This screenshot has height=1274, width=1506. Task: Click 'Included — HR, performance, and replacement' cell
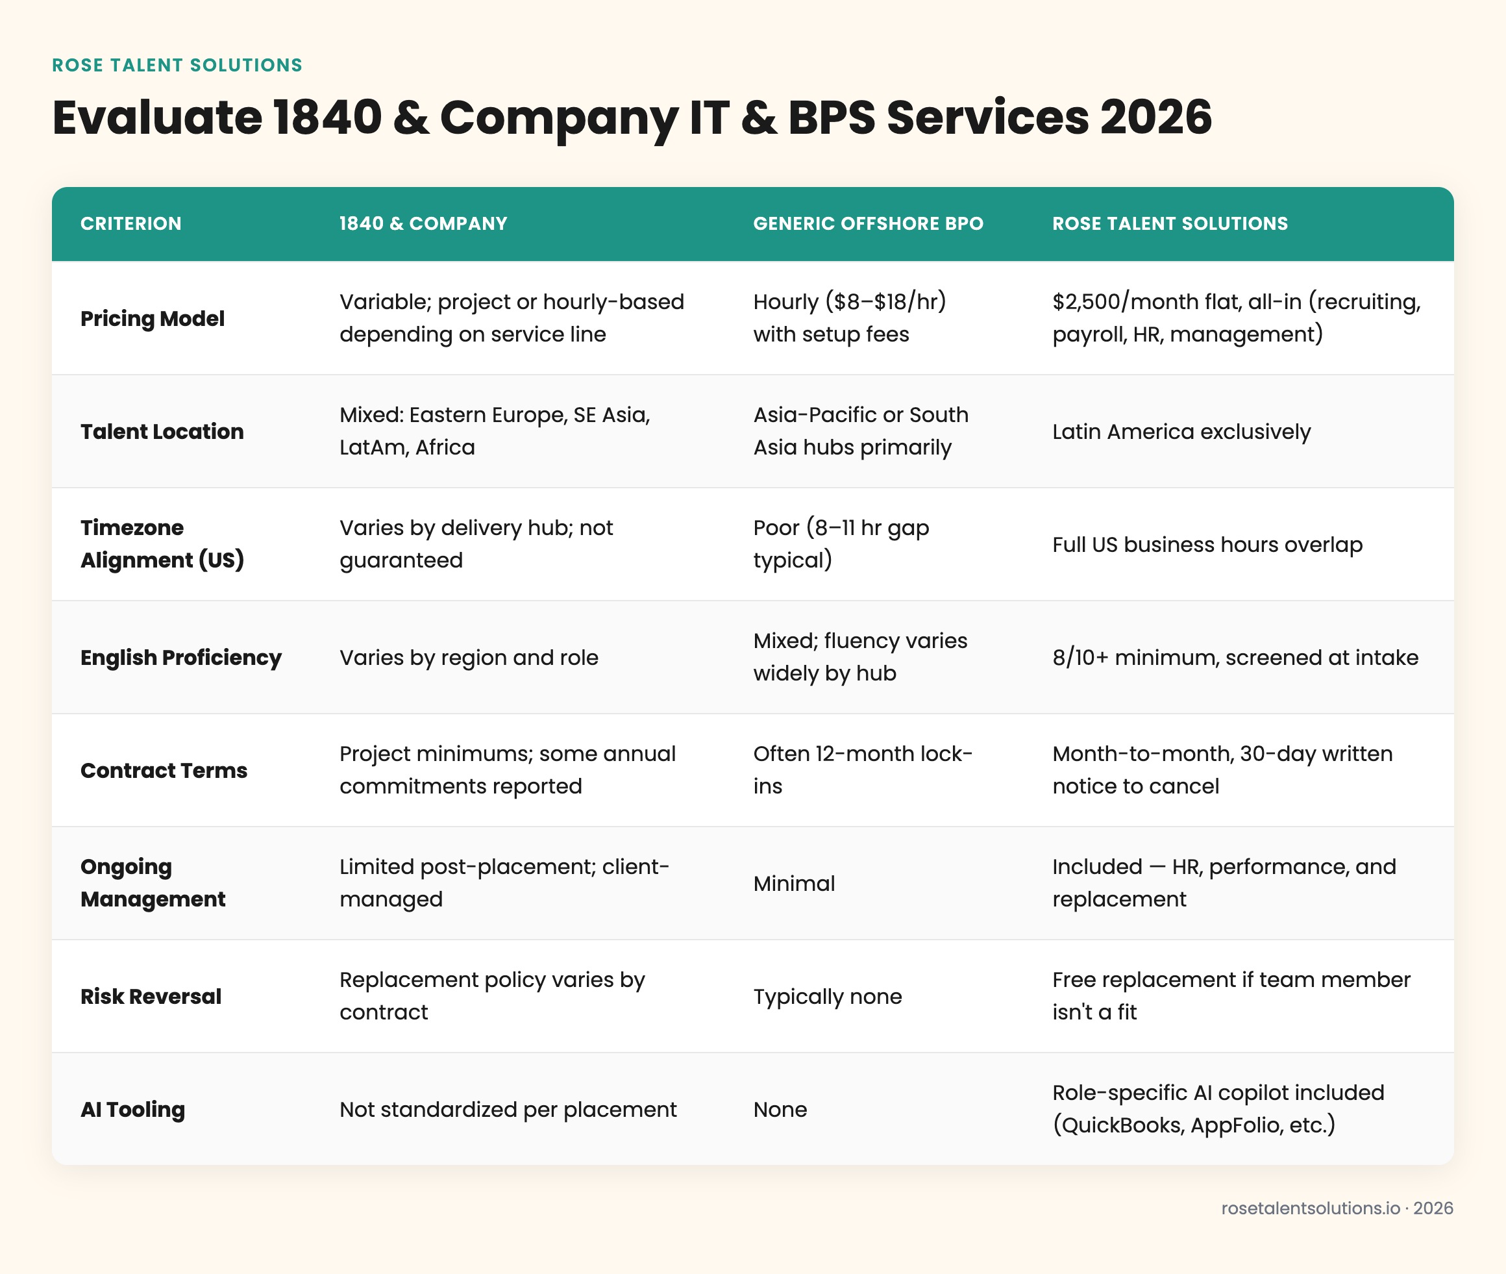(x=1224, y=883)
